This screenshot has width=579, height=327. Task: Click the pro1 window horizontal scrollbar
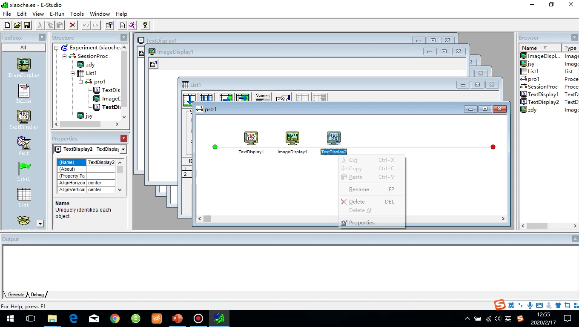click(351, 218)
